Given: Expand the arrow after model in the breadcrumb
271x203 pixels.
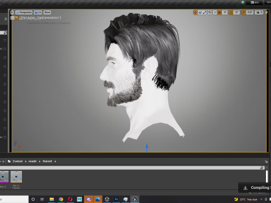Looking at the screenshot, I should coord(40,161).
